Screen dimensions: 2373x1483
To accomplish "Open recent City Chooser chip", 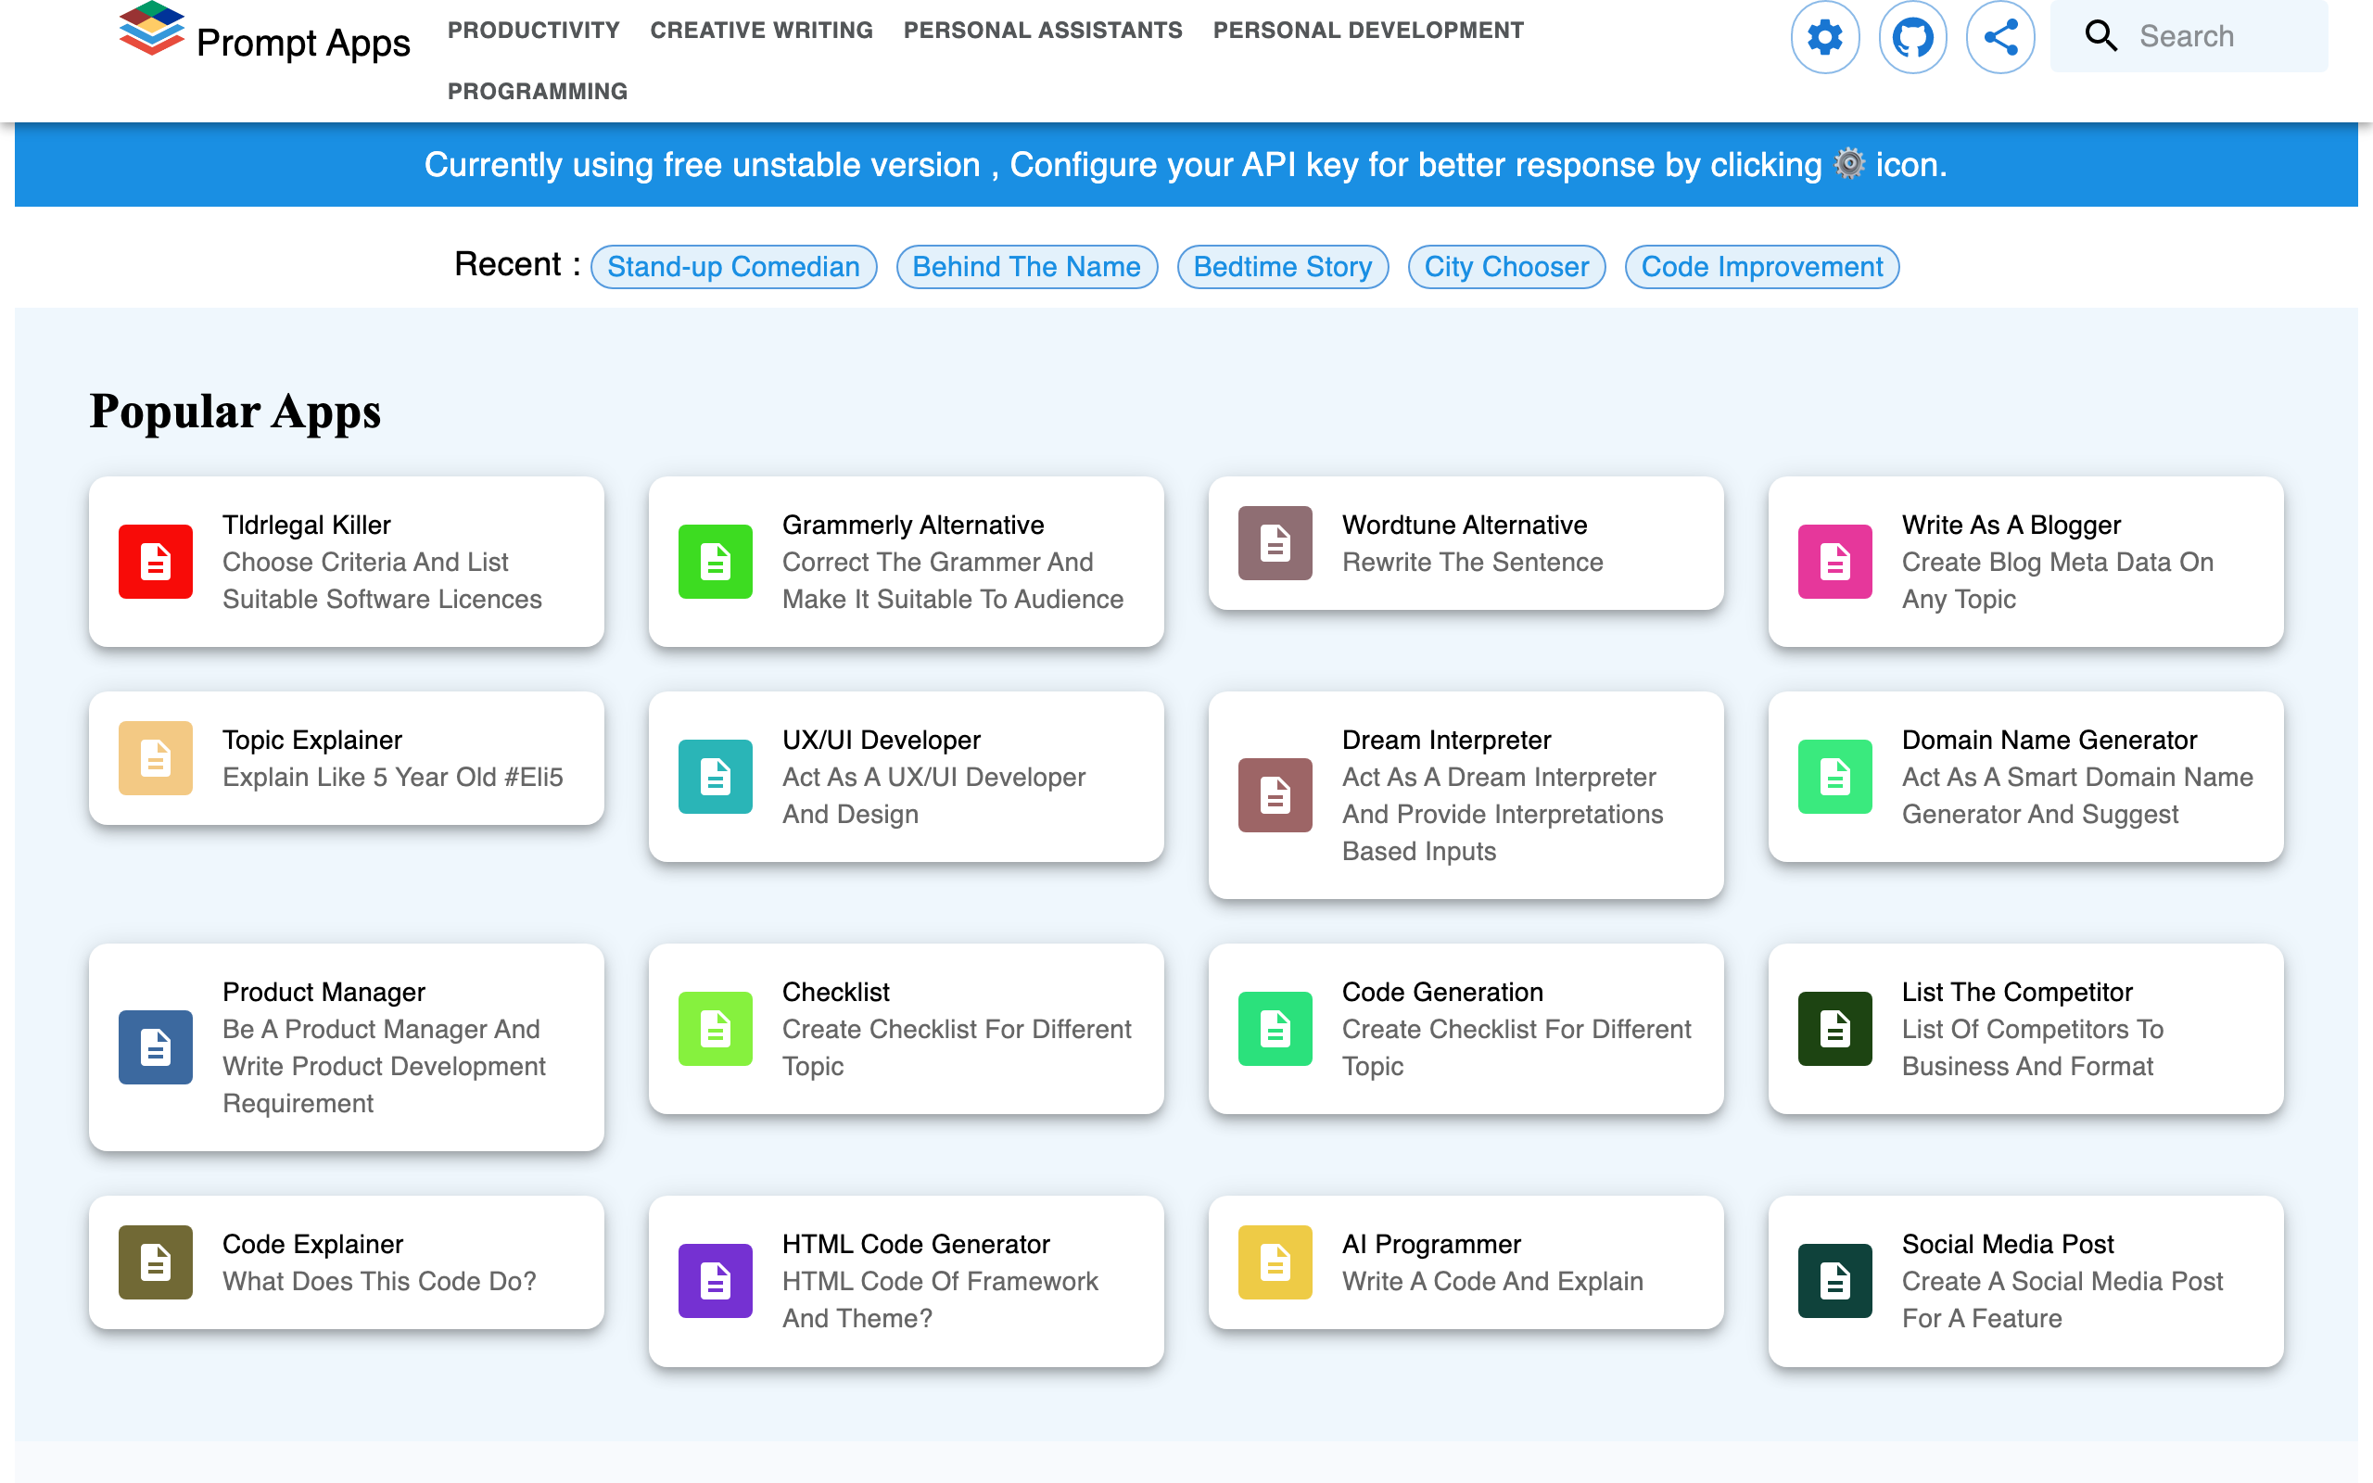I will (x=1506, y=266).
